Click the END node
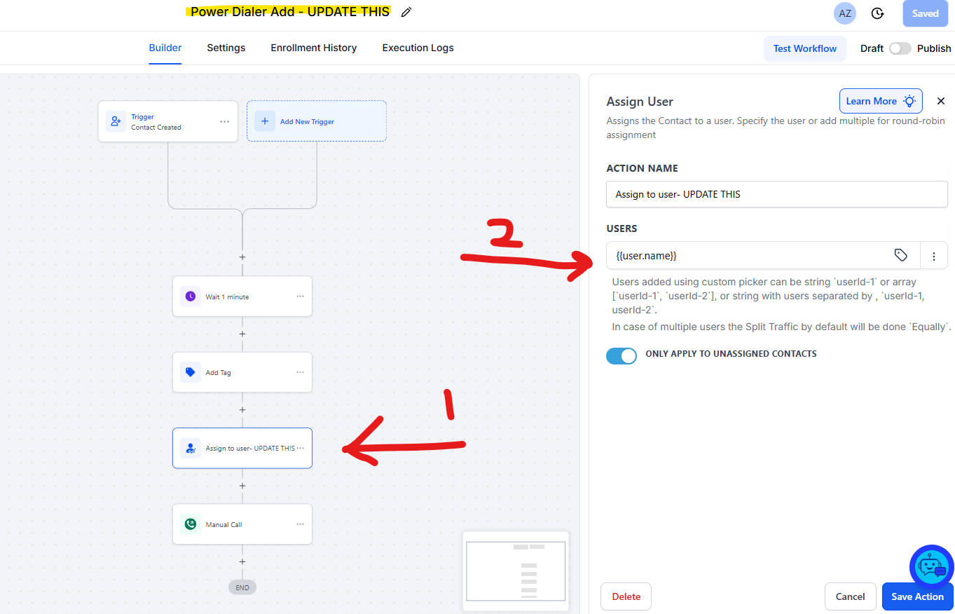This screenshot has width=955, height=614. pos(242,587)
